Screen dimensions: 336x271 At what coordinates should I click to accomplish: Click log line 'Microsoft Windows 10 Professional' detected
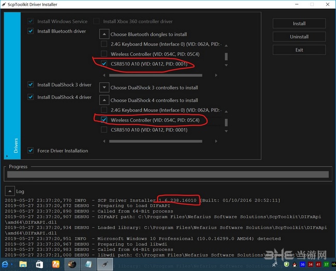coord(143,238)
